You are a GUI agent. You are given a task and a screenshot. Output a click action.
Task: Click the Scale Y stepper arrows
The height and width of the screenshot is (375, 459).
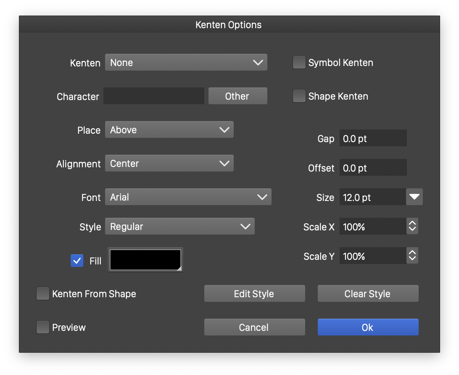[412, 256]
